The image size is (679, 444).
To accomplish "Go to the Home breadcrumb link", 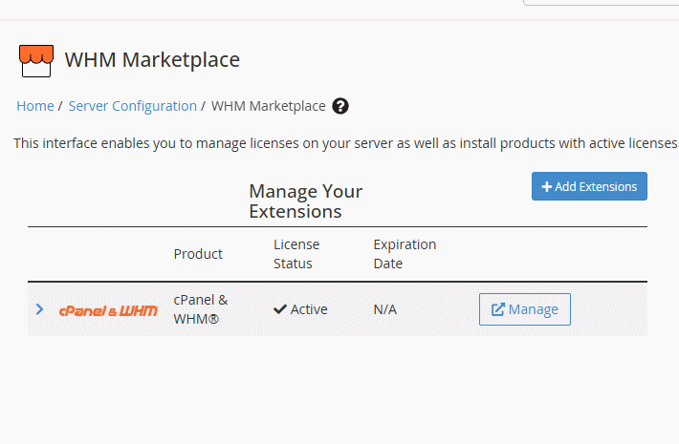I will click(35, 106).
